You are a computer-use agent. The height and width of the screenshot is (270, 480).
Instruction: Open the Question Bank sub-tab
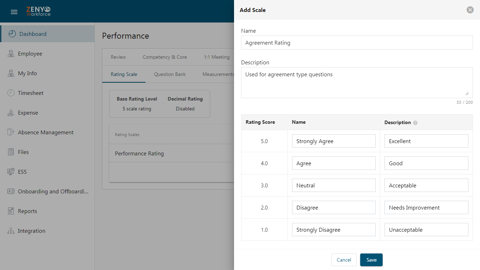(170, 74)
